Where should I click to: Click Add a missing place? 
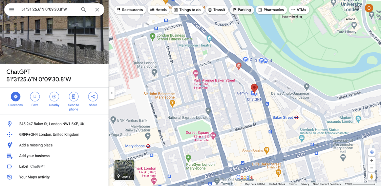[x=54, y=145]
